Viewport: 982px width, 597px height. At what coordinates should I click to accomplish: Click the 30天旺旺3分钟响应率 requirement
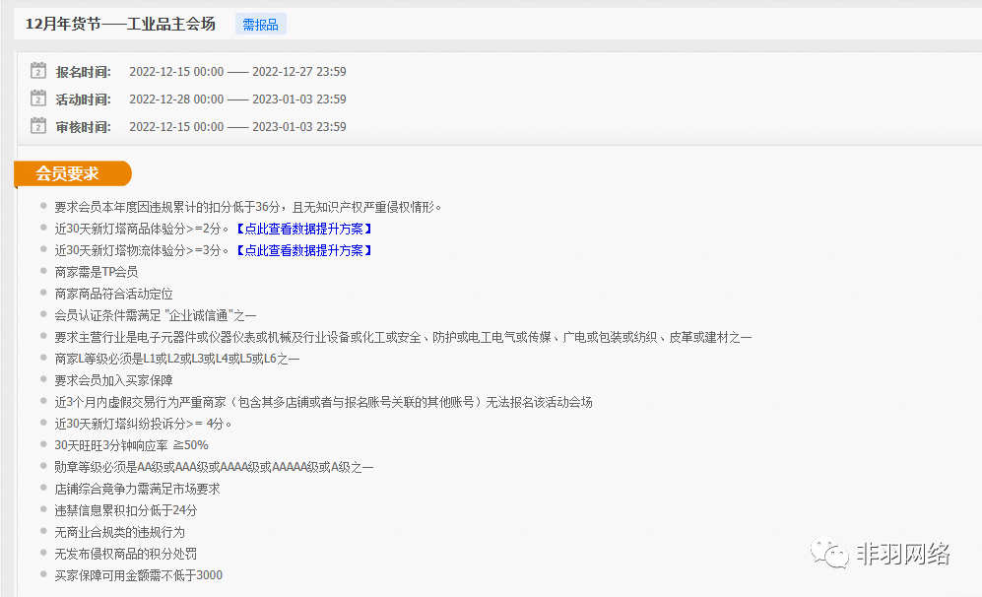(x=131, y=445)
